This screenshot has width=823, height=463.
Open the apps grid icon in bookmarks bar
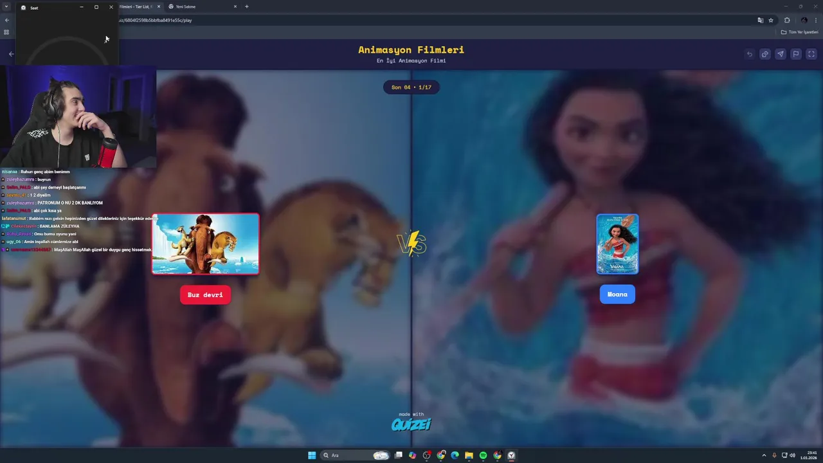[6, 32]
